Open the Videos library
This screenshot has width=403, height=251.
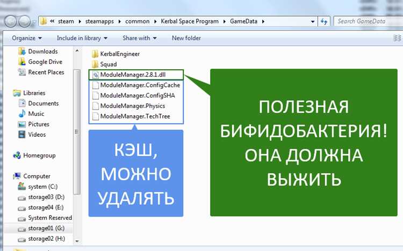pyautogui.click(x=37, y=135)
